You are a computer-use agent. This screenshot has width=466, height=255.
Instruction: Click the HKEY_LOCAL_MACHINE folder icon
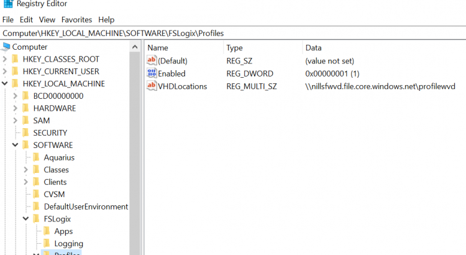tap(15, 83)
